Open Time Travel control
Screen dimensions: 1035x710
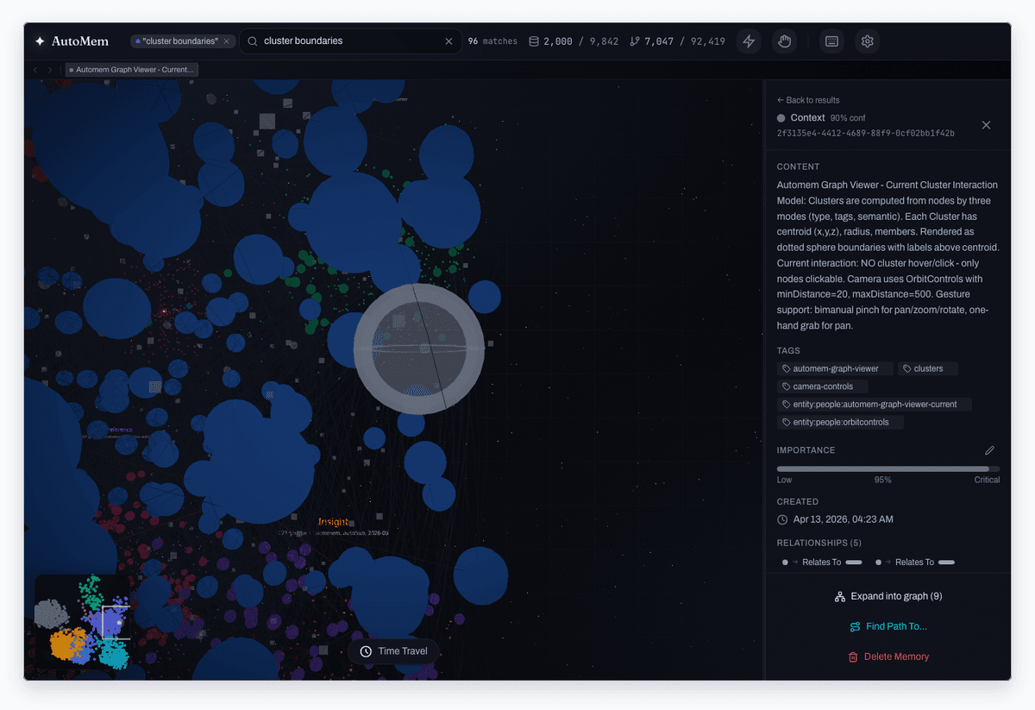click(393, 651)
